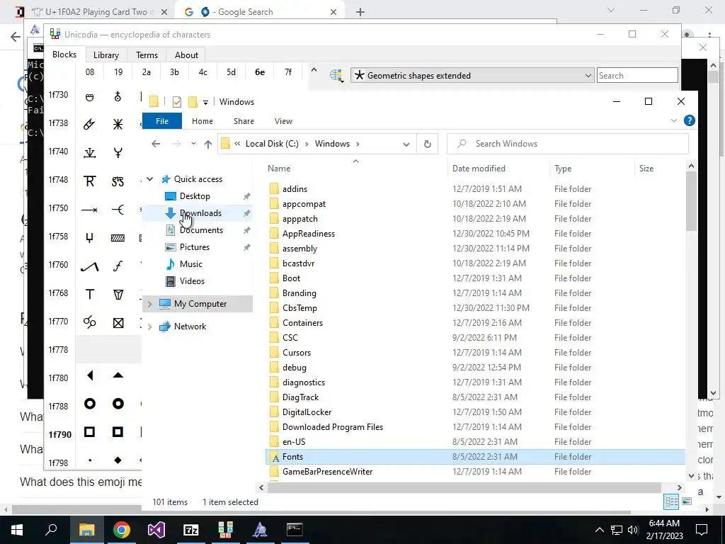Click the volume speaker tray icon
Viewport: 725px width, 544px height.
coord(633,530)
